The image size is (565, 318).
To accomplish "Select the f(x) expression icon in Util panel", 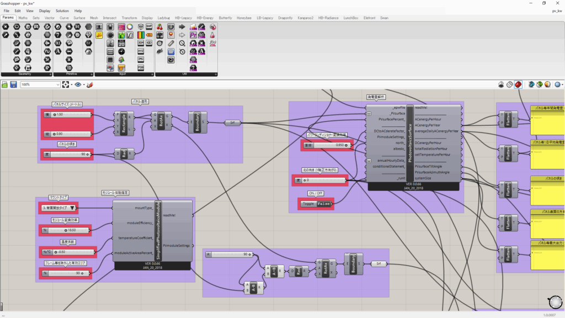I will 213,43.
